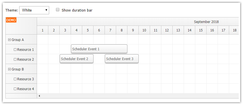Image resolution: width=243 pixels, height=105 pixels.
Task: Click the September 2018 month header
Action: [206, 22]
